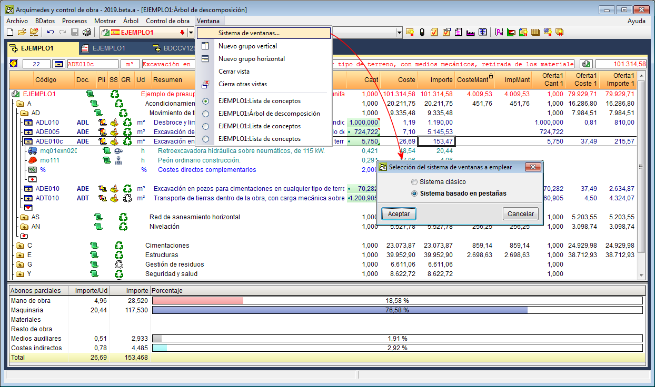Click the card icon next to field 22
The width and height of the screenshot is (655, 387).
click(58, 64)
